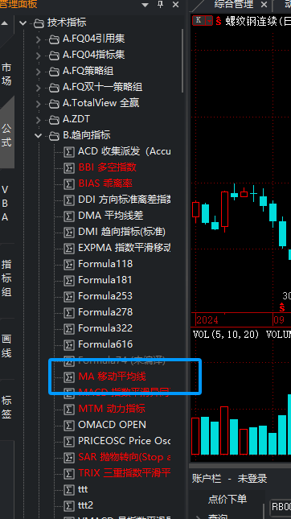Expand the A.FQ双十一策略组 folder
Viewport: 291px width, 519px height.
point(38,88)
